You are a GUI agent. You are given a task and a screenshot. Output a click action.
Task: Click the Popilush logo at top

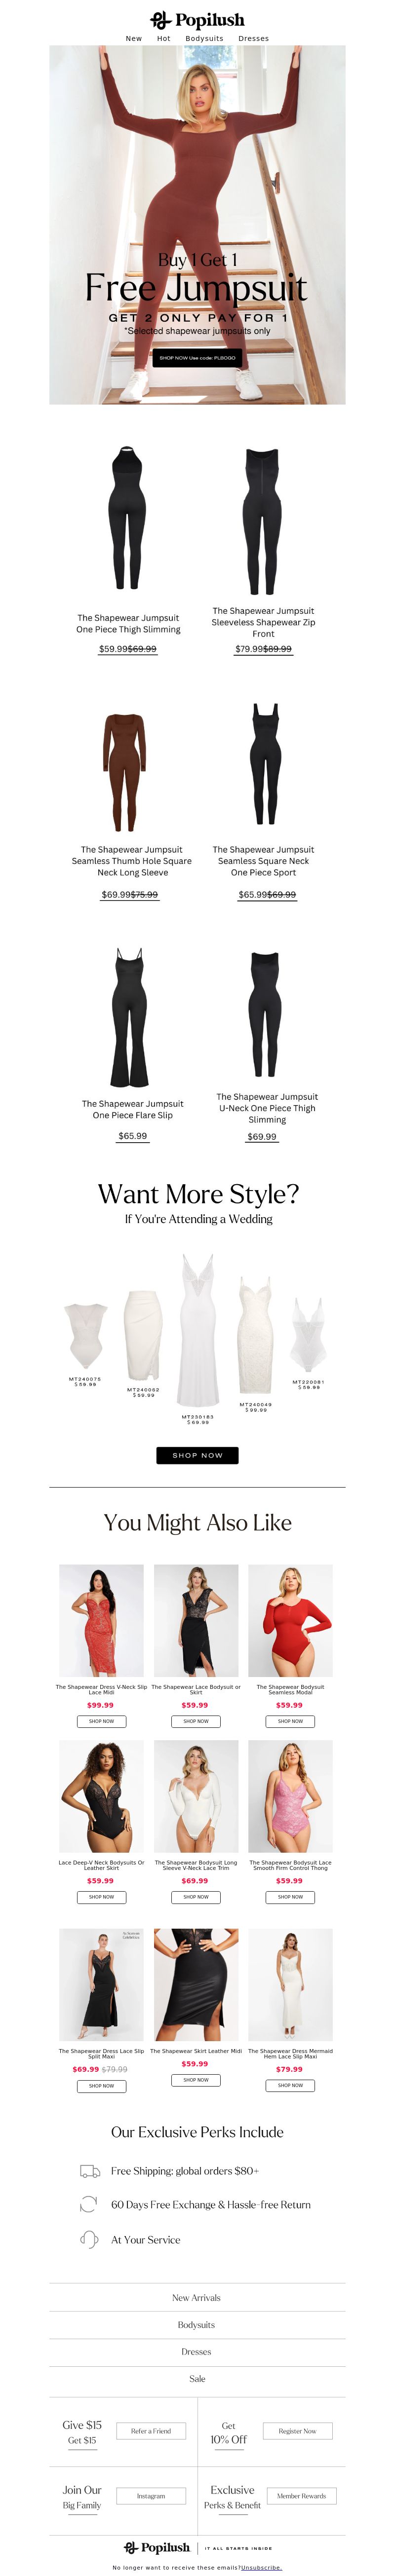click(x=197, y=20)
